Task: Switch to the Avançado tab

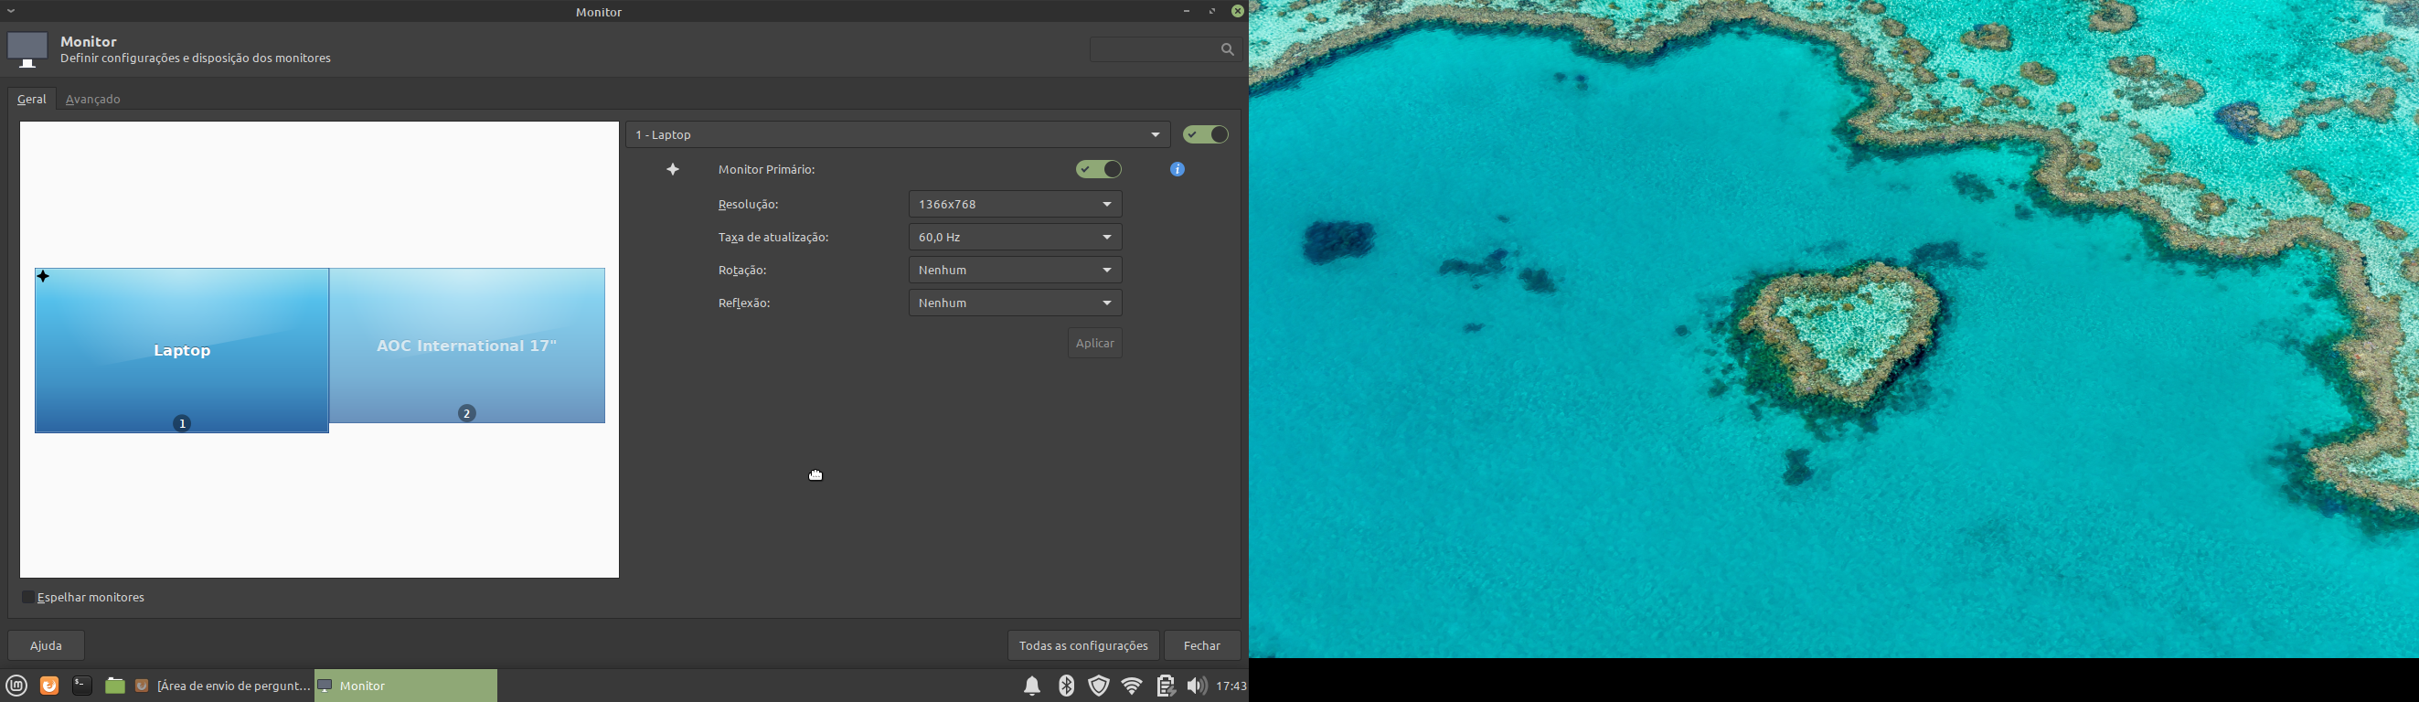Action: tap(93, 100)
